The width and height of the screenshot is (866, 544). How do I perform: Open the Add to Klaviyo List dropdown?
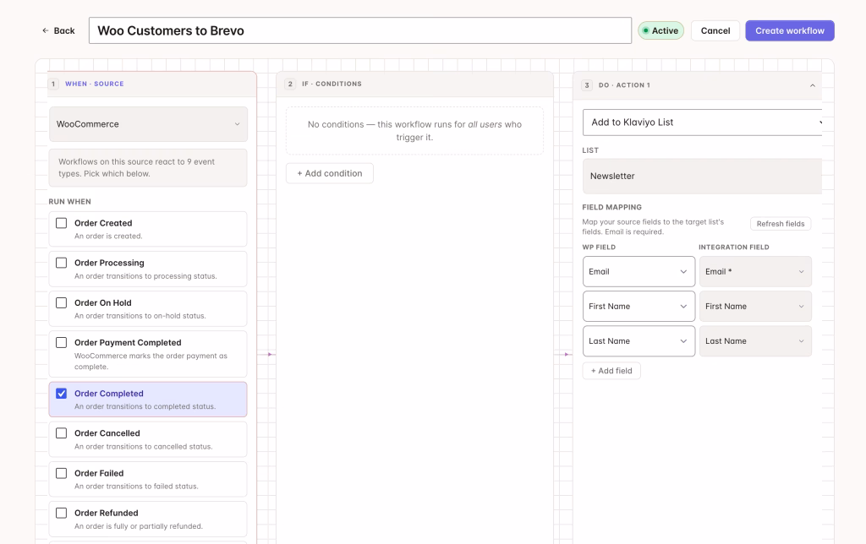tap(702, 122)
